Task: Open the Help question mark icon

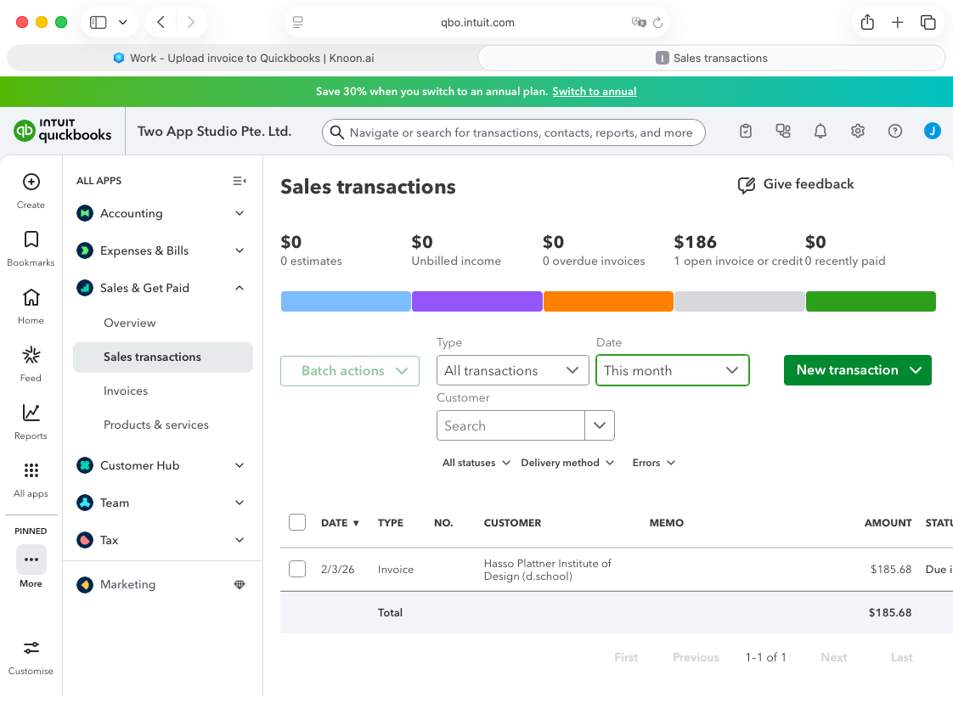Action: (x=894, y=131)
